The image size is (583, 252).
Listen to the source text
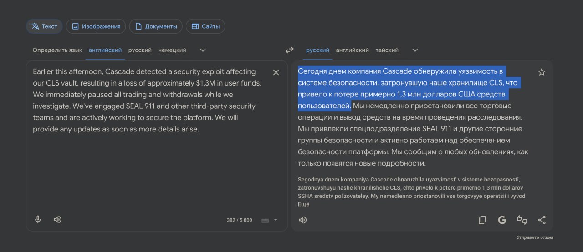[57, 220]
